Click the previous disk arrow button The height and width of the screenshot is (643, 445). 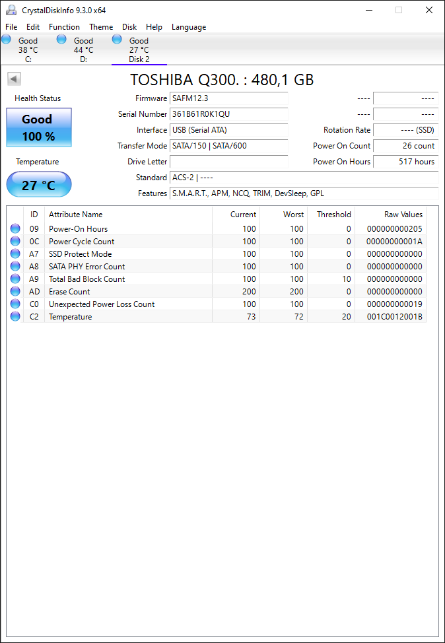click(14, 79)
